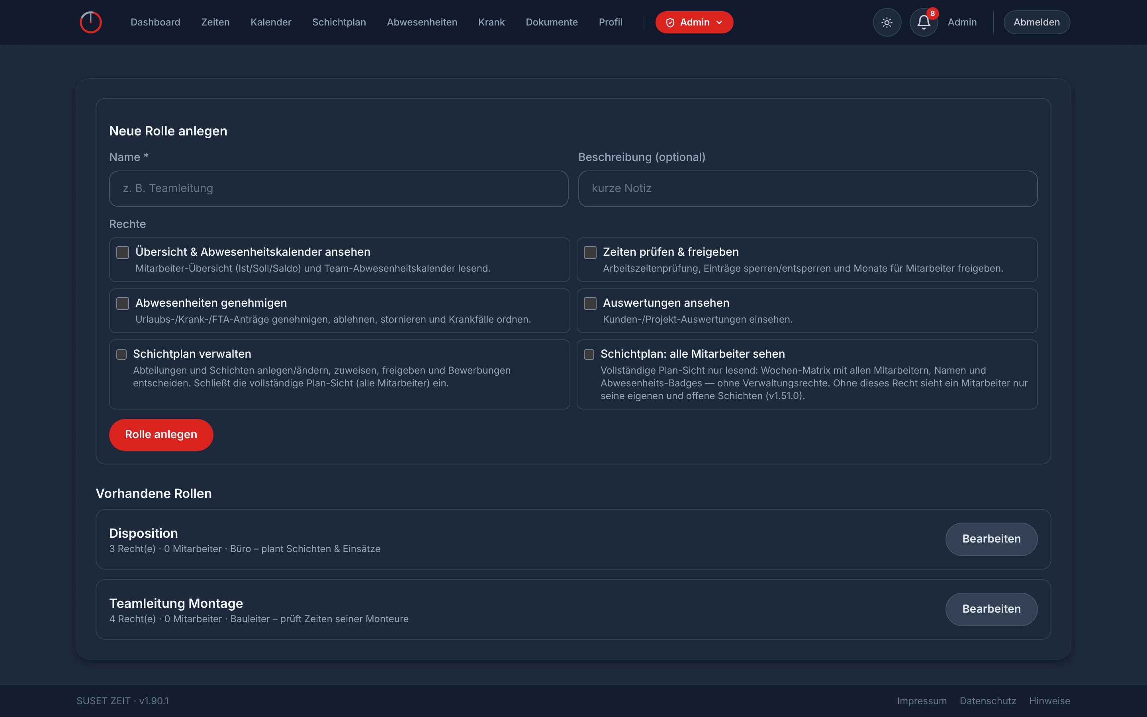Tick Schichtplan: alle Mitarbeiter sehen checkbox
Viewport: 1147px width, 717px height.
589,354
